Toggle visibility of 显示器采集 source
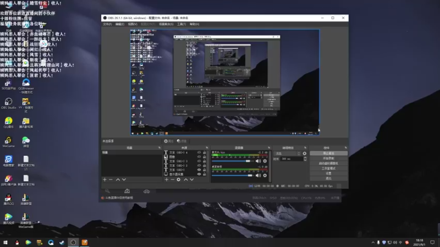Screen dimensions: 440x247 [x=199, y=174]
